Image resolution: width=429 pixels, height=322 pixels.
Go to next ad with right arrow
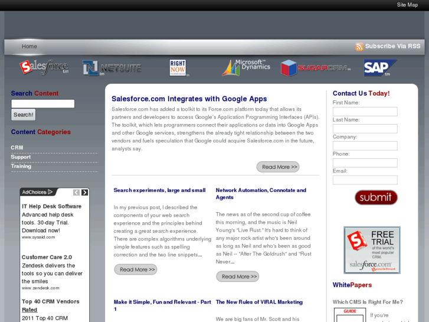(85, 193)
